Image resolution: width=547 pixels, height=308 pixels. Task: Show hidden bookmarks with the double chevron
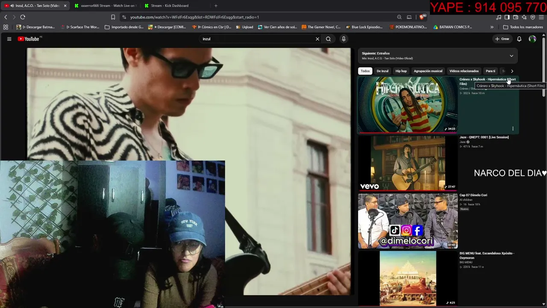(x=492, y=27)
